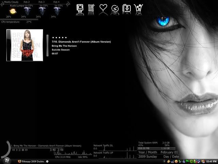Screen dimensions: 218x164
Task: Open the notepad document dock icon
Action: click(x=91, y=8)
